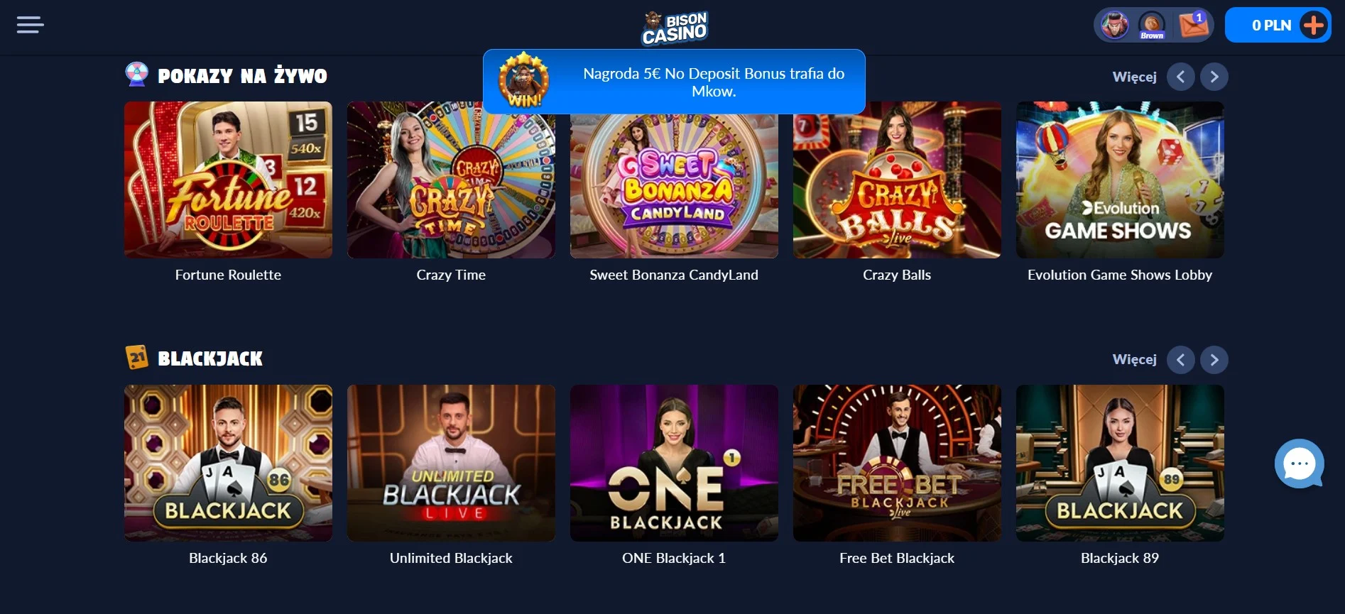Click the Bison Casino logo
Image resolution: width=1345 pixels, height=614 pixels.
coord(675,28)
